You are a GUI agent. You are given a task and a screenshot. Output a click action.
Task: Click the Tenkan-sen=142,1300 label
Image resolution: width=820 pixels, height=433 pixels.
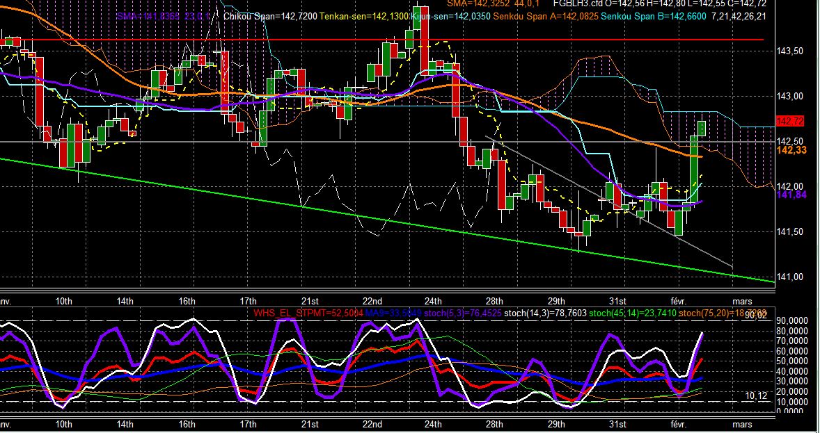(364, 16)
